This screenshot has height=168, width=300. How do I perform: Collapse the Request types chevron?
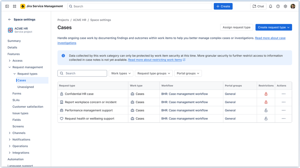click(x=14, y=74)
